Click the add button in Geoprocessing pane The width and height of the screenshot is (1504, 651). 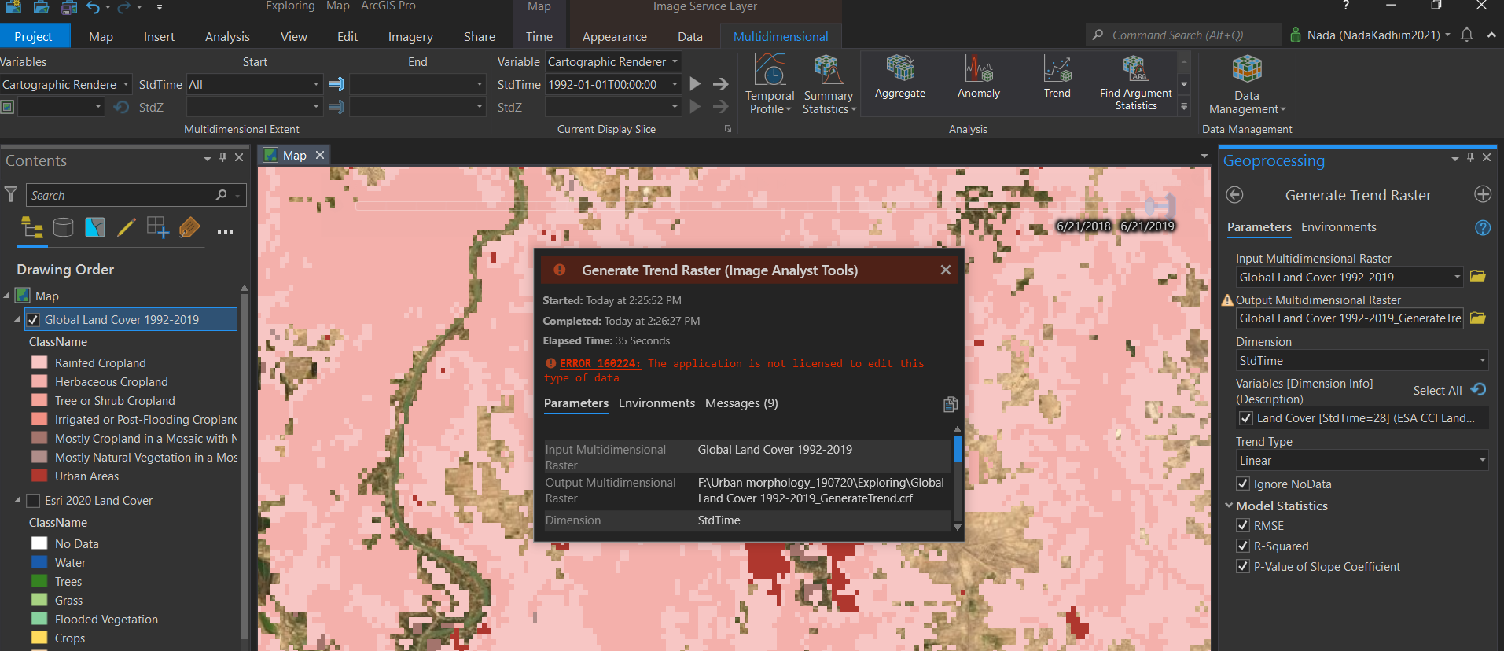pyautogui.click(x=1483, y=194)
